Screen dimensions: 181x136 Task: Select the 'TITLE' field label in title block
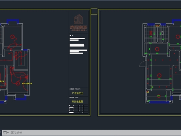[76, 97]
